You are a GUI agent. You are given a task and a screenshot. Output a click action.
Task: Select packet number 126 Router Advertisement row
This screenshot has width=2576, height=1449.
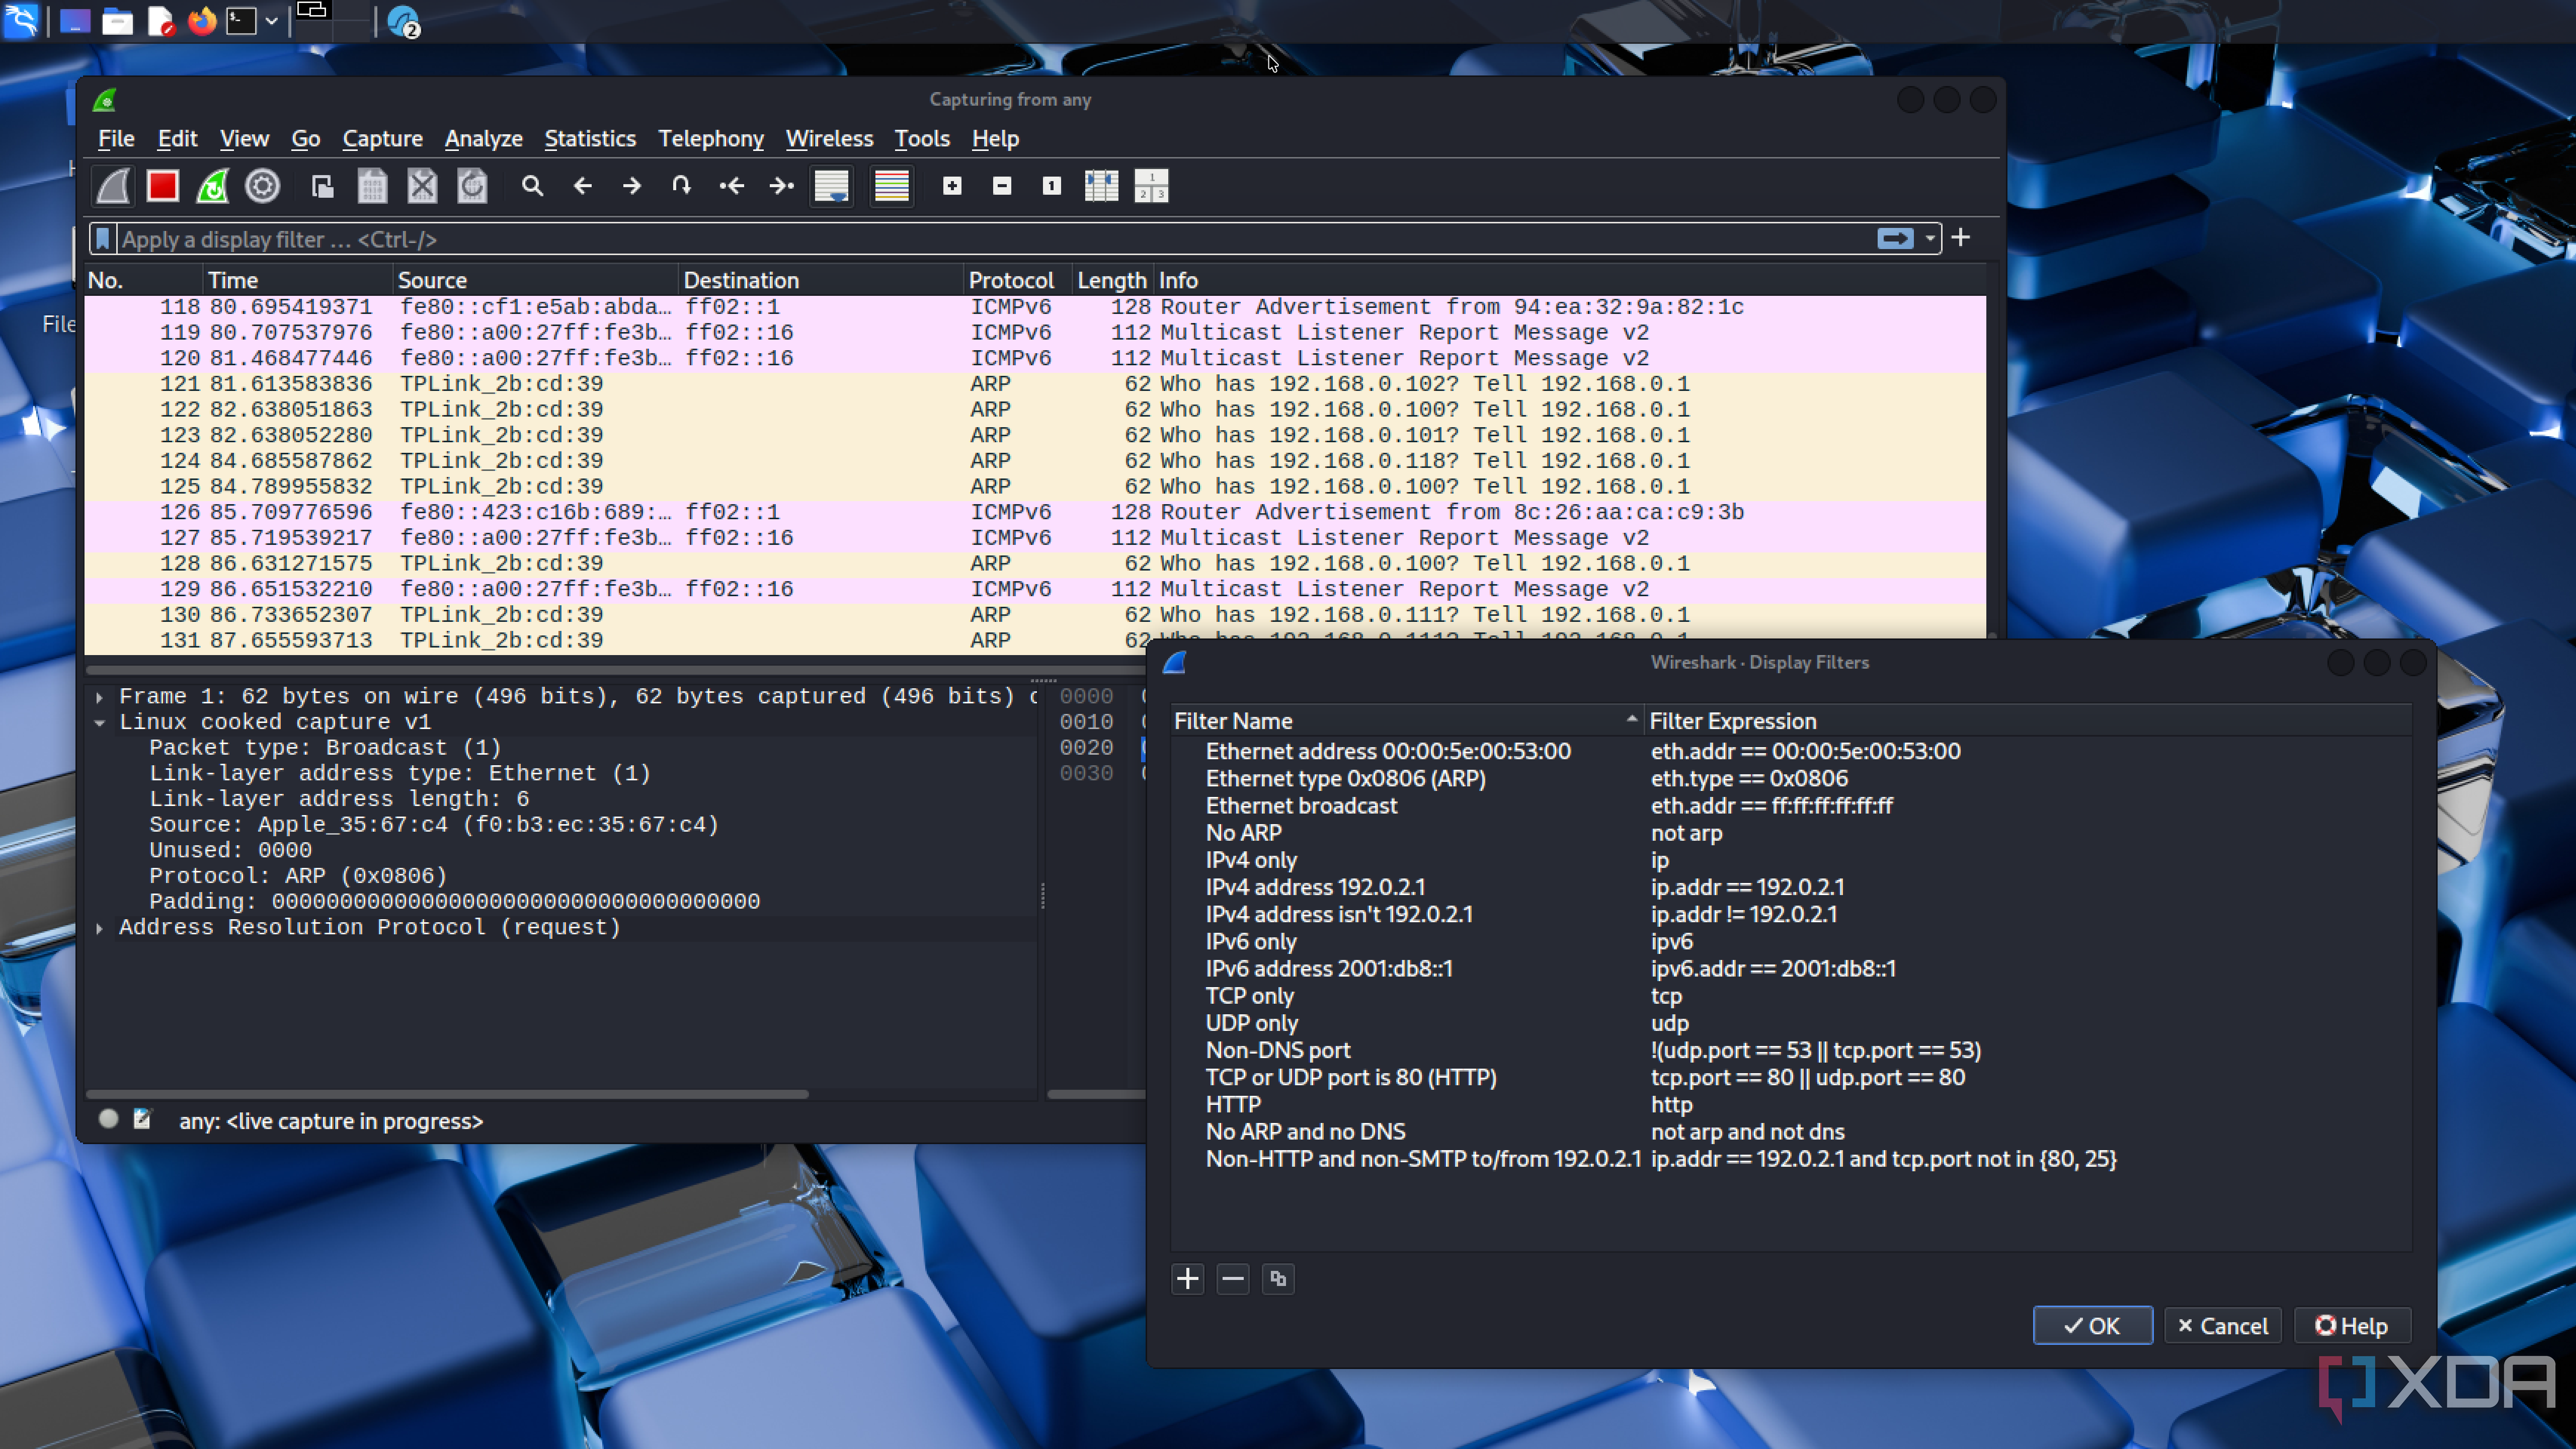click(1035, 513)
